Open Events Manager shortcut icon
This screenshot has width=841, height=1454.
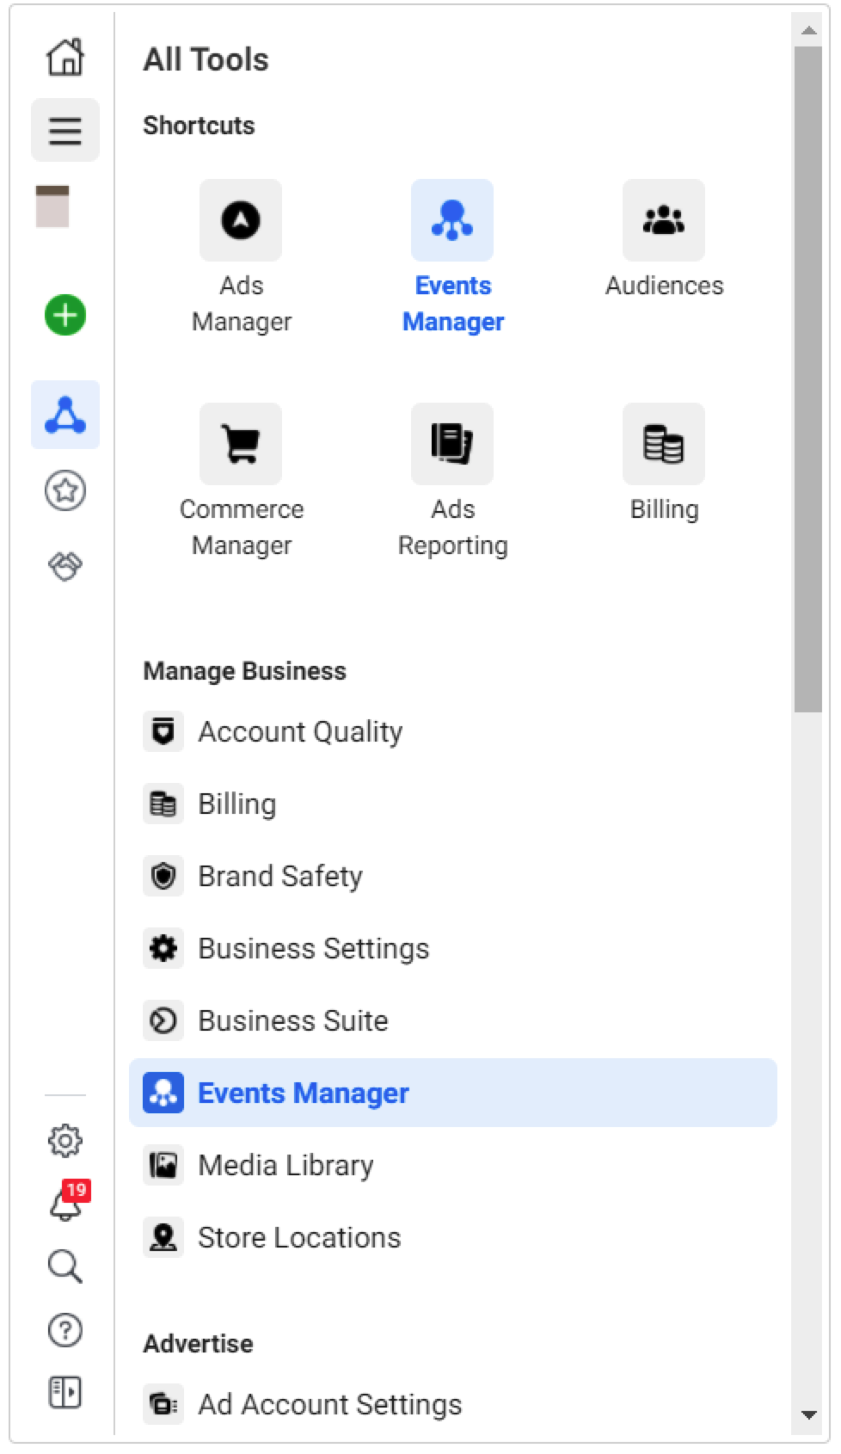point(452,220)
